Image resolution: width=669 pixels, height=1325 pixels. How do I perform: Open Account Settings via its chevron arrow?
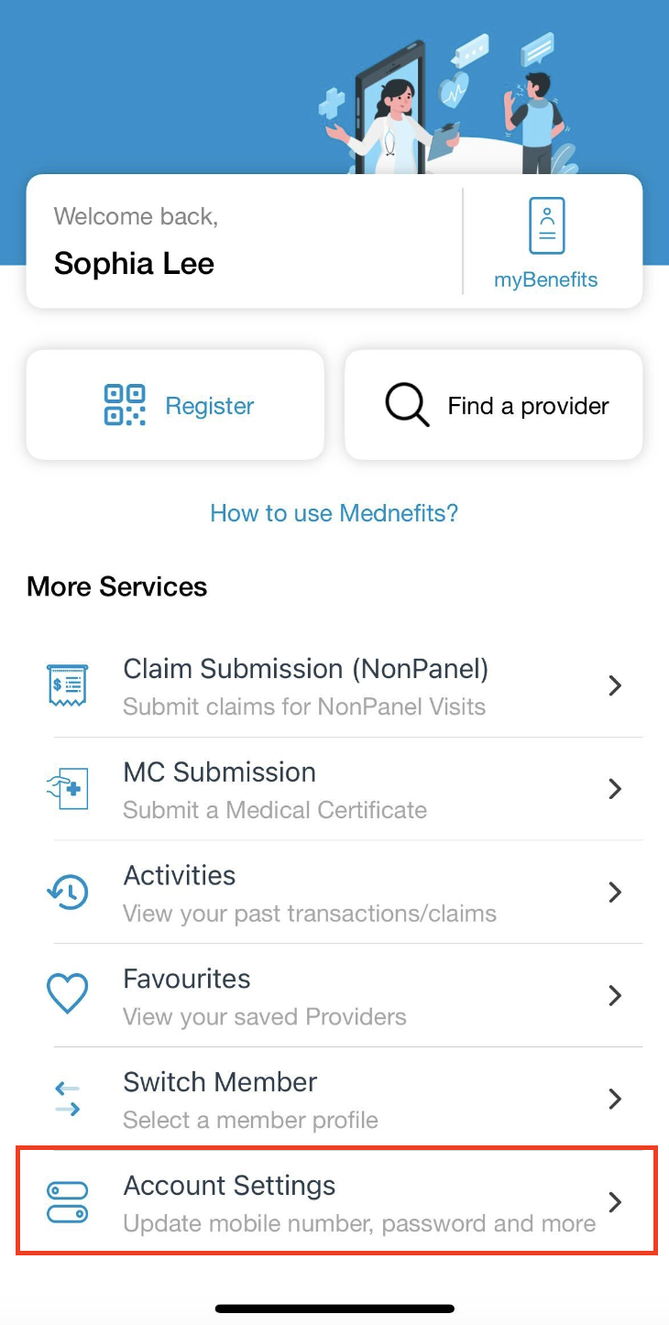[x=616, y=1202]
